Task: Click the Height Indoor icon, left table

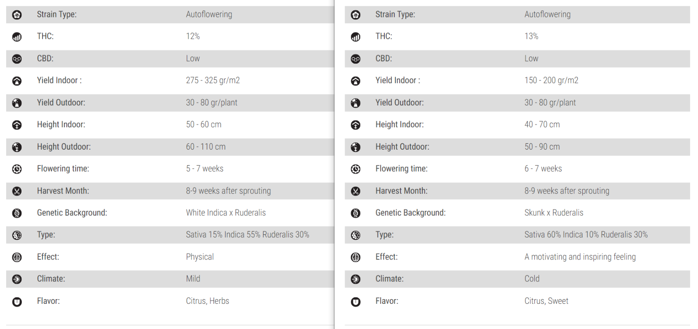Action: [17, 125]
